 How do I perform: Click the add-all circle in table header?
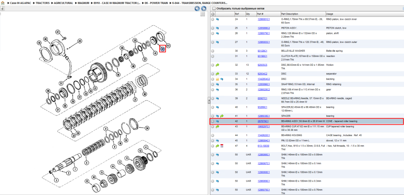point(213,14)
